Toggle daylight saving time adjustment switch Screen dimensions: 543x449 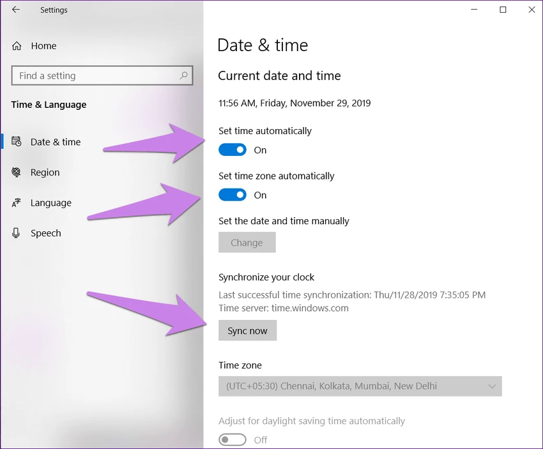(x=233, y=439)
